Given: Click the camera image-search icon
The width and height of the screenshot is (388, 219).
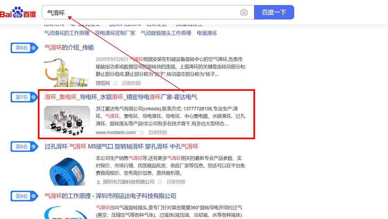Looking at the screenshot, I should 244,13.
